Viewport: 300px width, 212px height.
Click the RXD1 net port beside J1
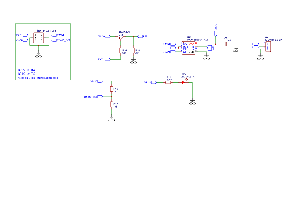click(x=54, y=35)
